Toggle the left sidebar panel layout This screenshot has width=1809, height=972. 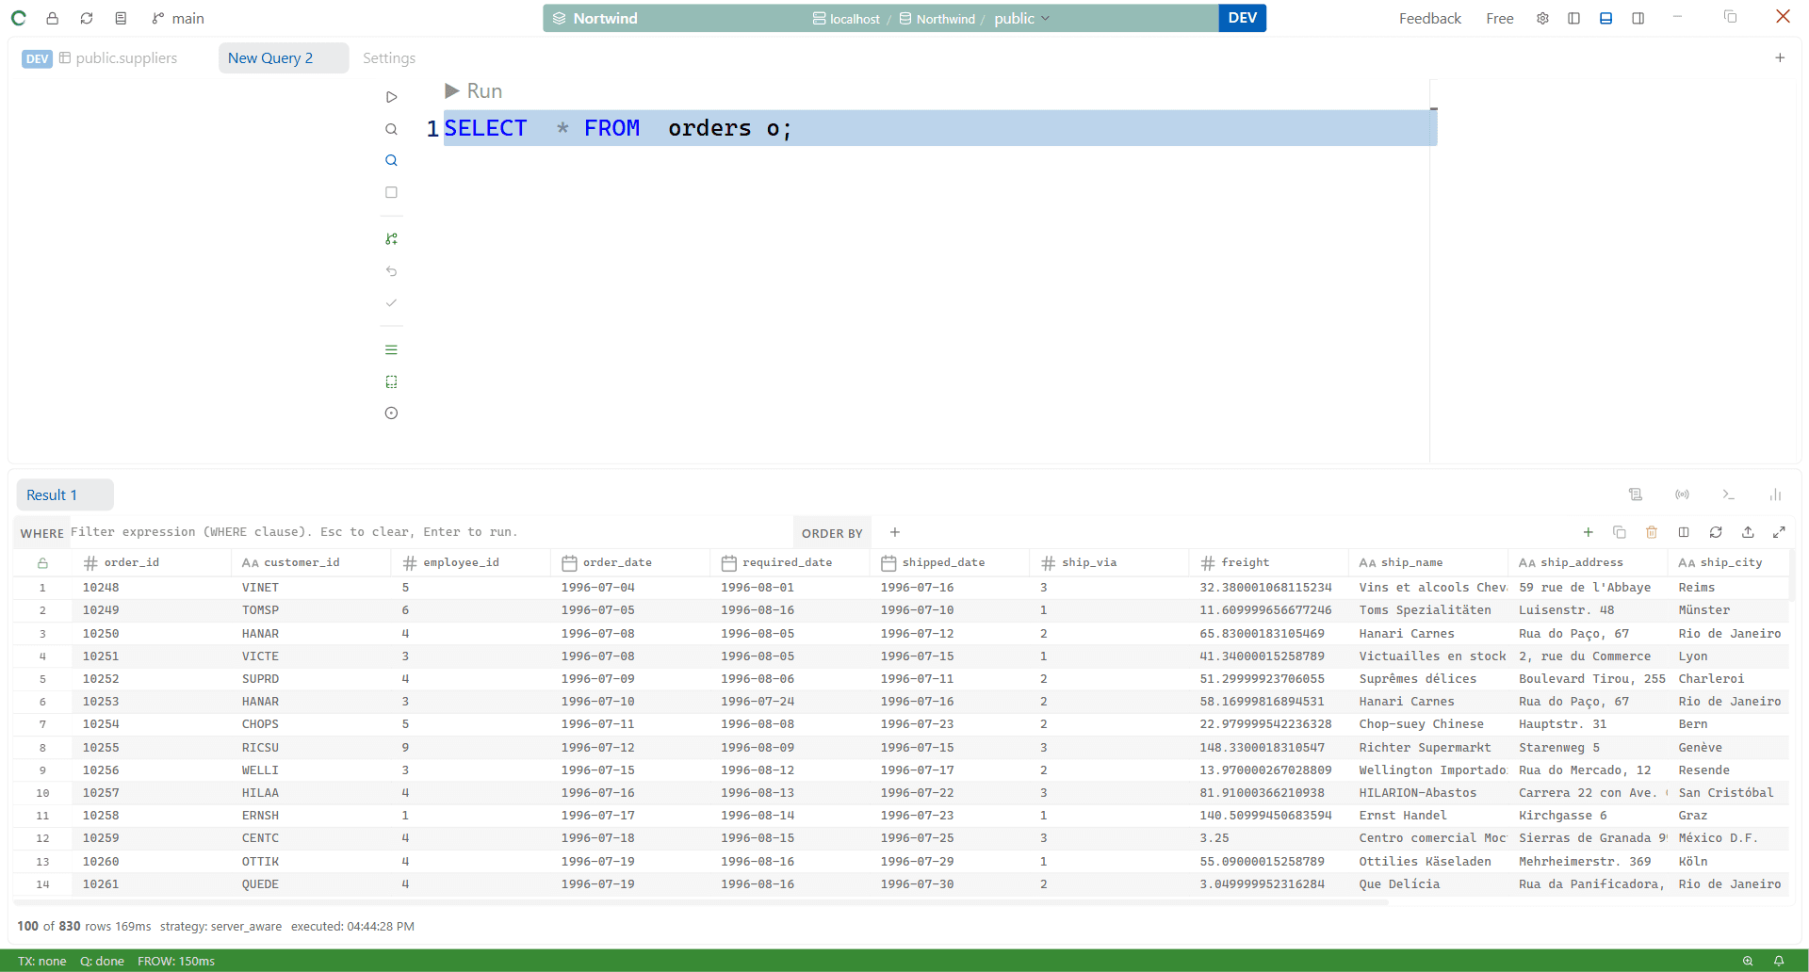click(1573, 18)
